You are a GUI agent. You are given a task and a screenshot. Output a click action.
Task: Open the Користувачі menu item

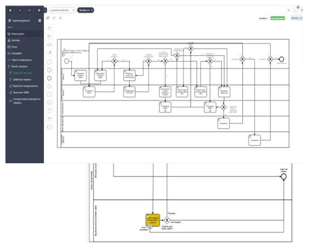click(25, 34)
